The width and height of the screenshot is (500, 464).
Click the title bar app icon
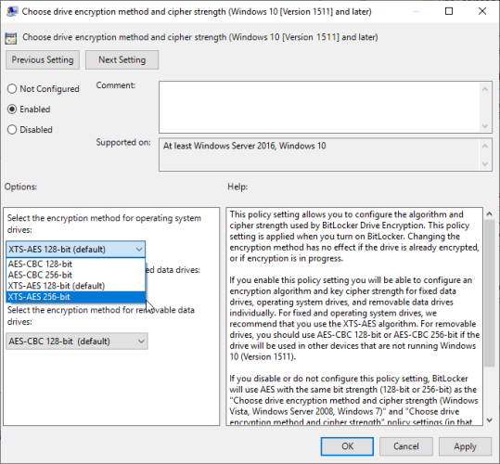(12, 12)
